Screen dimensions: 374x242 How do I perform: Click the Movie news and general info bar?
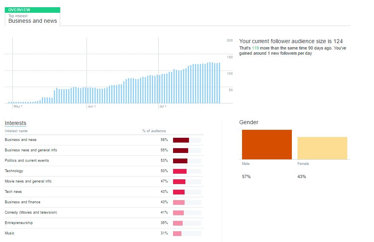(x=179, y=181)
